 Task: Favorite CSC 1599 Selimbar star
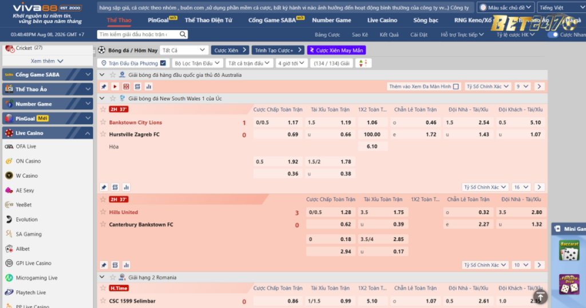[x=103, y=301]
